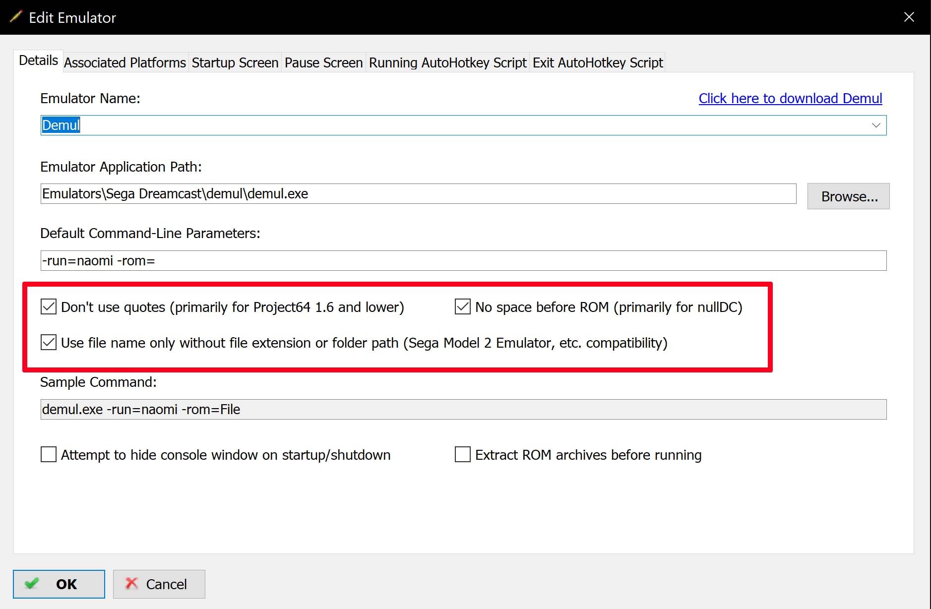Expand the Emulator Name dropdown arrow

click(x=876, y=125)
